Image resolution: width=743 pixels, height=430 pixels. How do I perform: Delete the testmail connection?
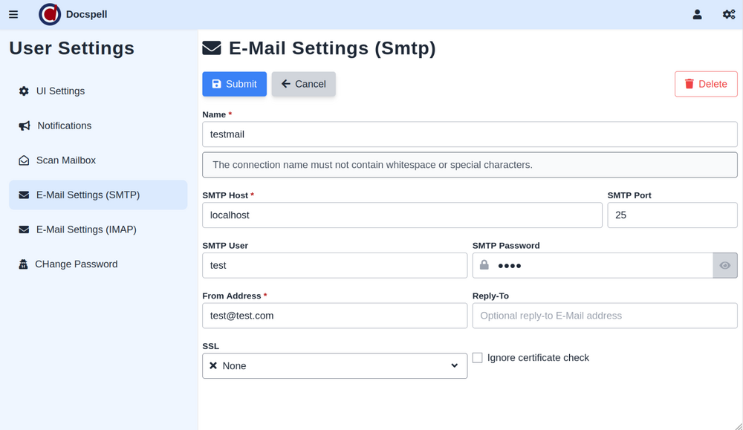[x=705, y=84]
